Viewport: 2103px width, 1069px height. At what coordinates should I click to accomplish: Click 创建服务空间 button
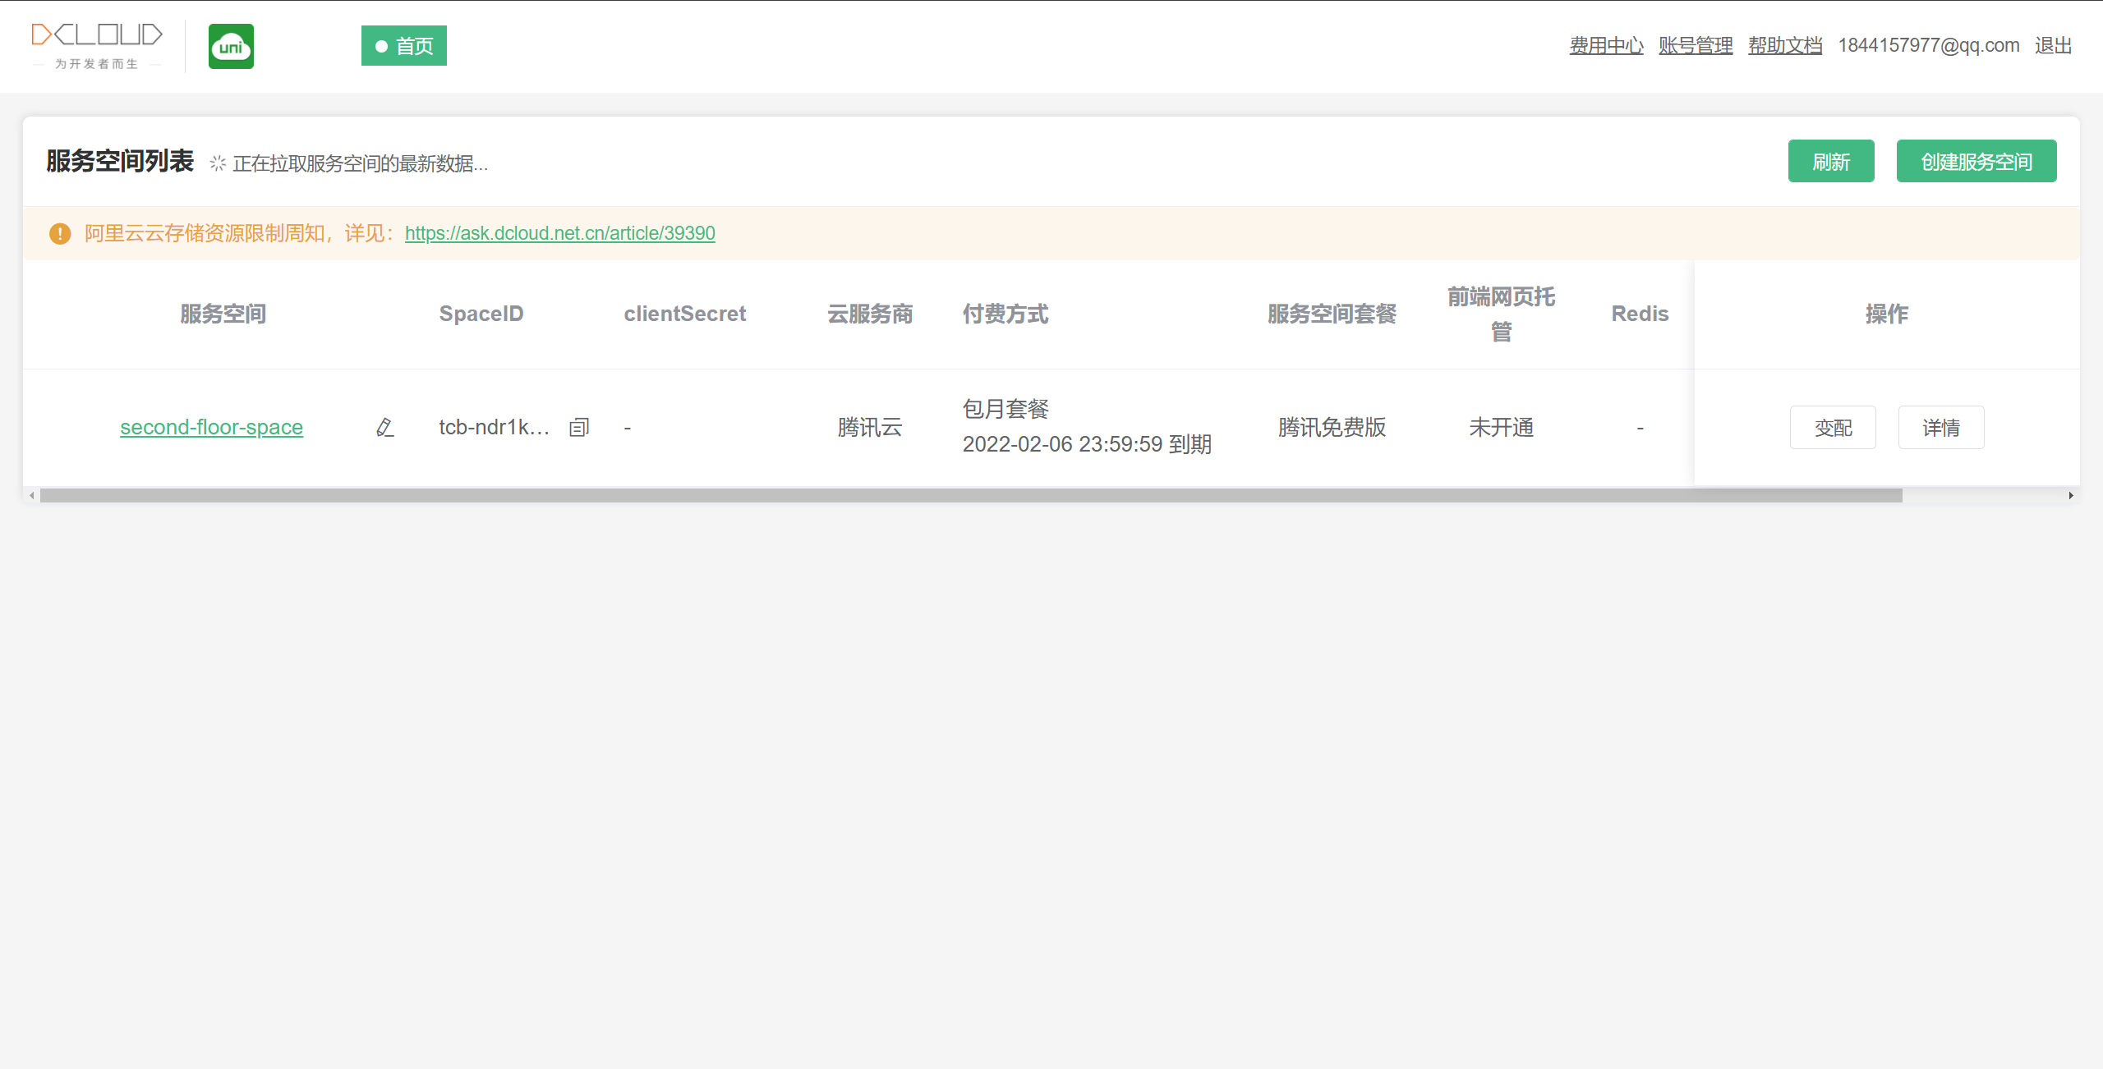1976,162
